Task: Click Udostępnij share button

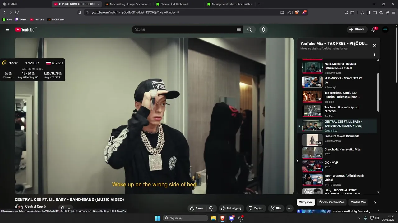Action: (231, 208)
